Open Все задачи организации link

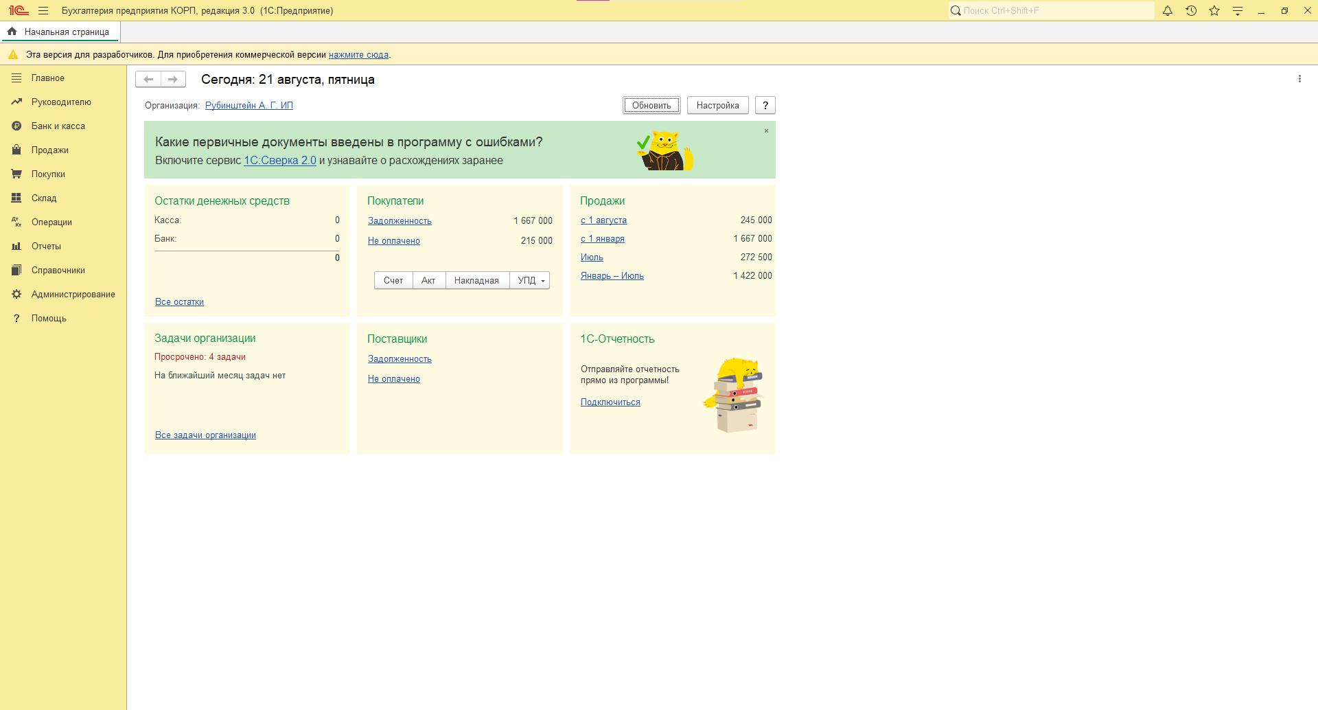pyautogui.click(x=205, y=435)
